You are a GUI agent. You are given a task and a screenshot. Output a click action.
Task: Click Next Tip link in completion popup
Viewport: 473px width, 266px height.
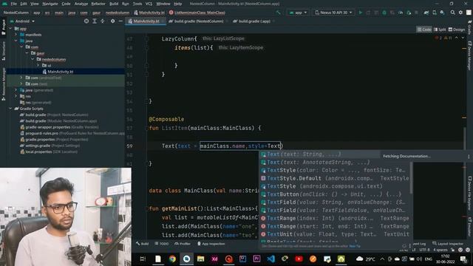355,246
